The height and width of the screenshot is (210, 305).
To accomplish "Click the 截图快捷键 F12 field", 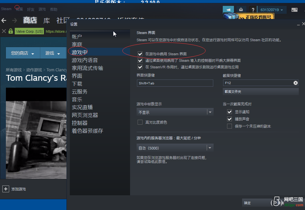I will click(260, 83).
